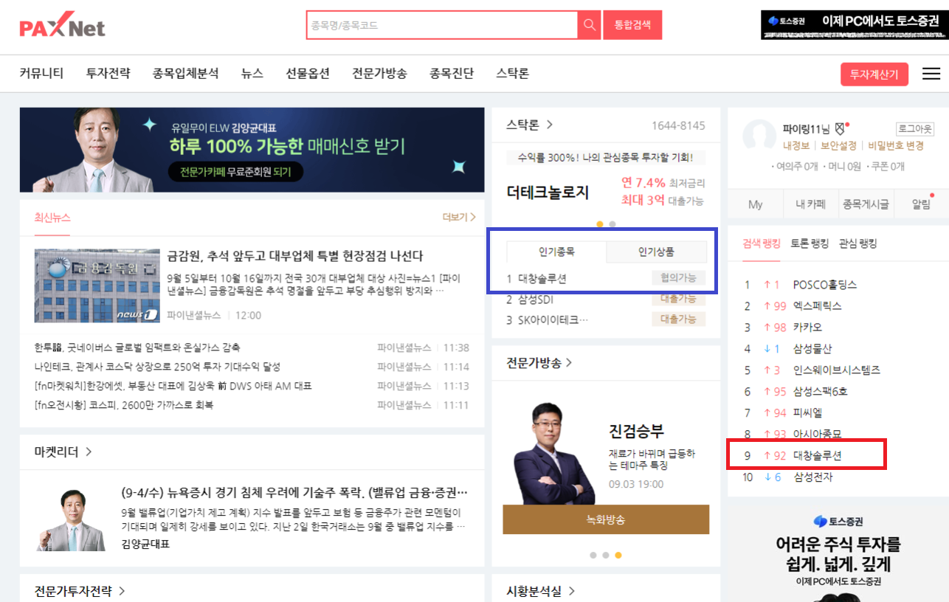Click the 로그아웃 button
Screen dimensions: 949x602
[x=915, y=128]
